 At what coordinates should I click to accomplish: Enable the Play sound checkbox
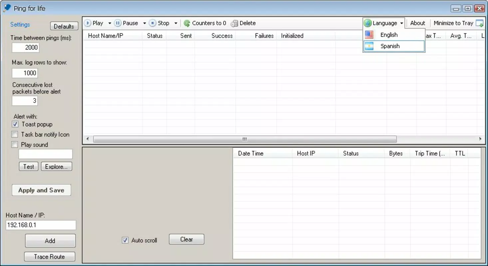(15, 145)
